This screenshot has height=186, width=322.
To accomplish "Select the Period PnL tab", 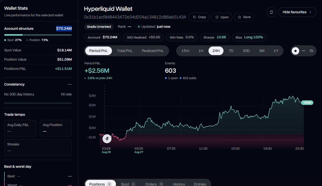I will [x=98, y=51].
